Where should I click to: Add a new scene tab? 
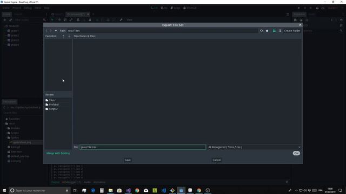pyautogui.click(x=93, y=15)
